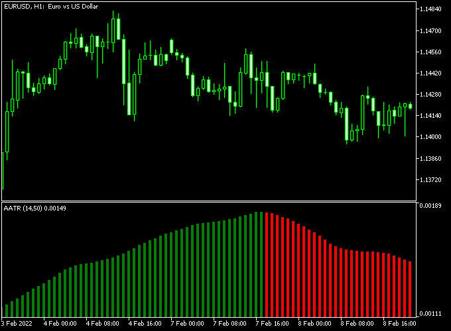Click the 0.00189 indicator scale value

431,207
